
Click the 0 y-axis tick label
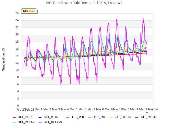18,106
